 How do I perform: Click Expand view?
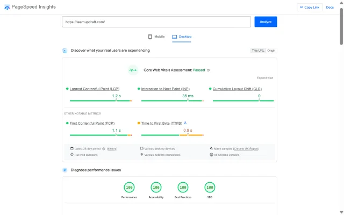[265, 78]
